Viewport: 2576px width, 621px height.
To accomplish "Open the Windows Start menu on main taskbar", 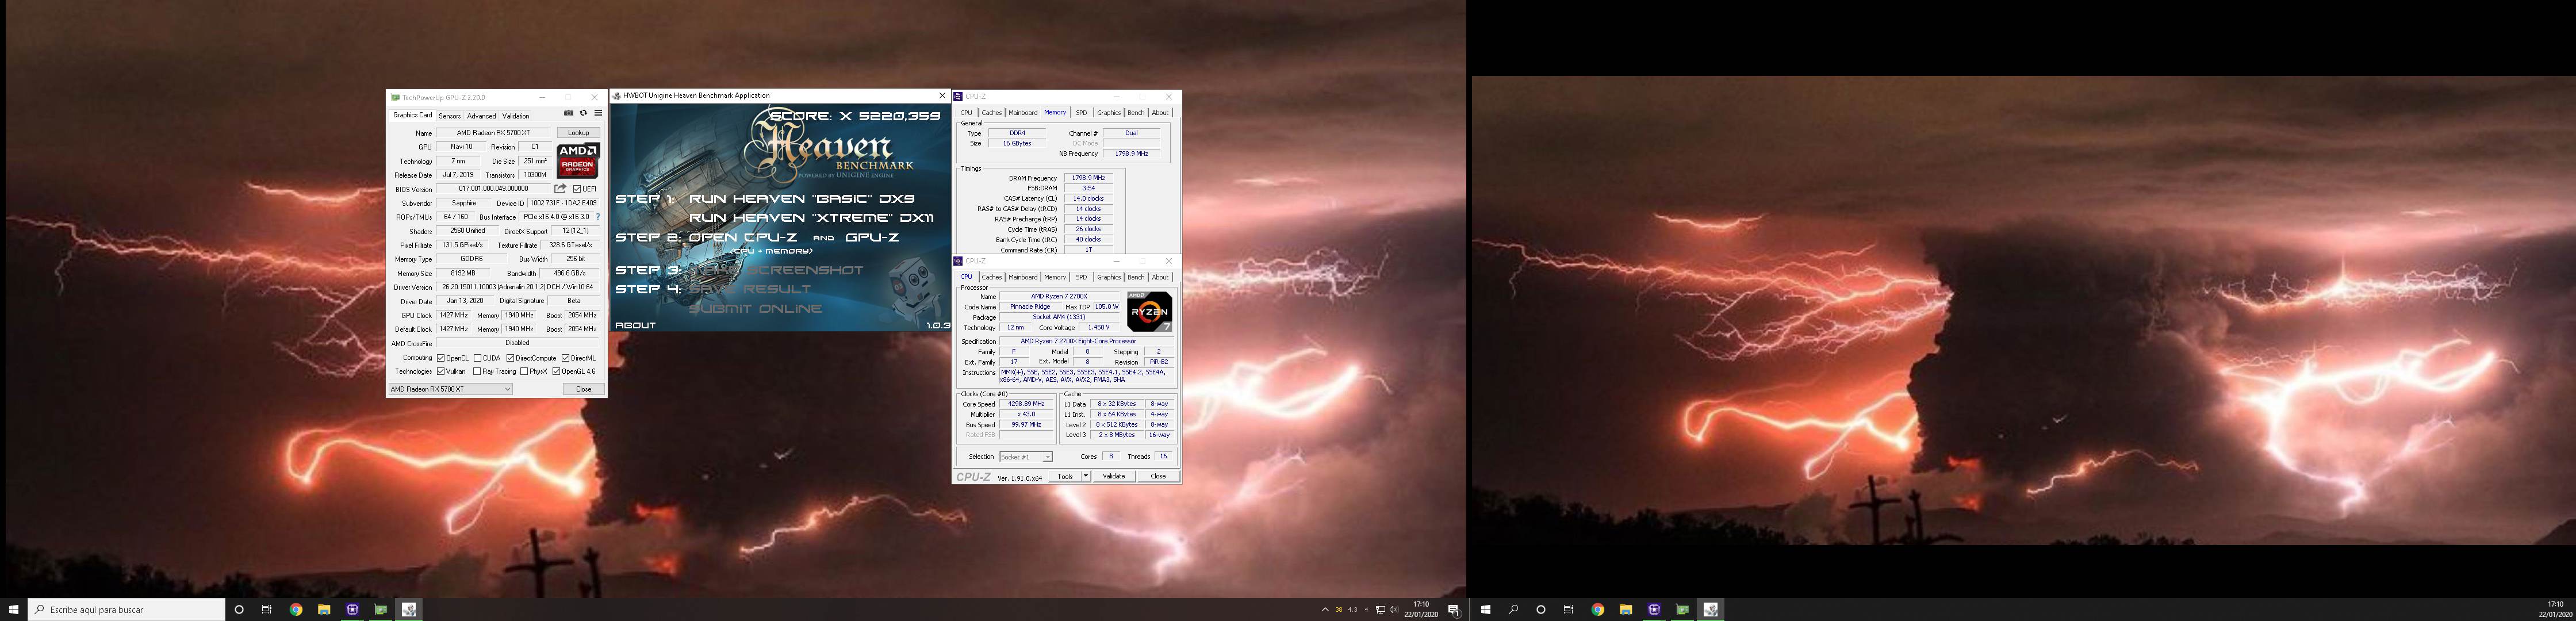I will (x=13, y=609).
